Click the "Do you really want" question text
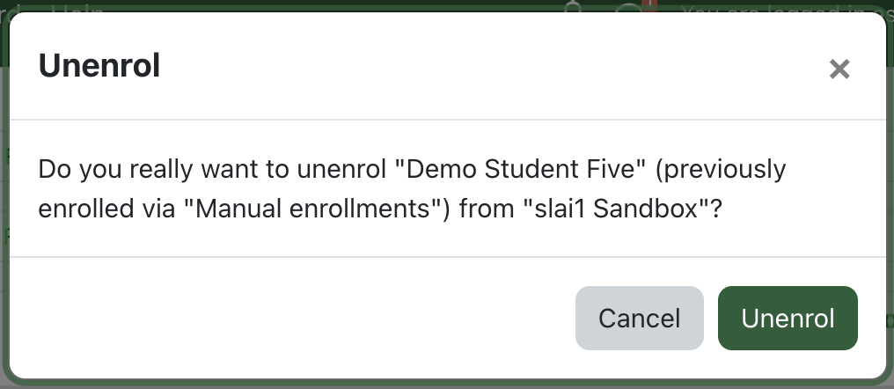 (139, 168)
